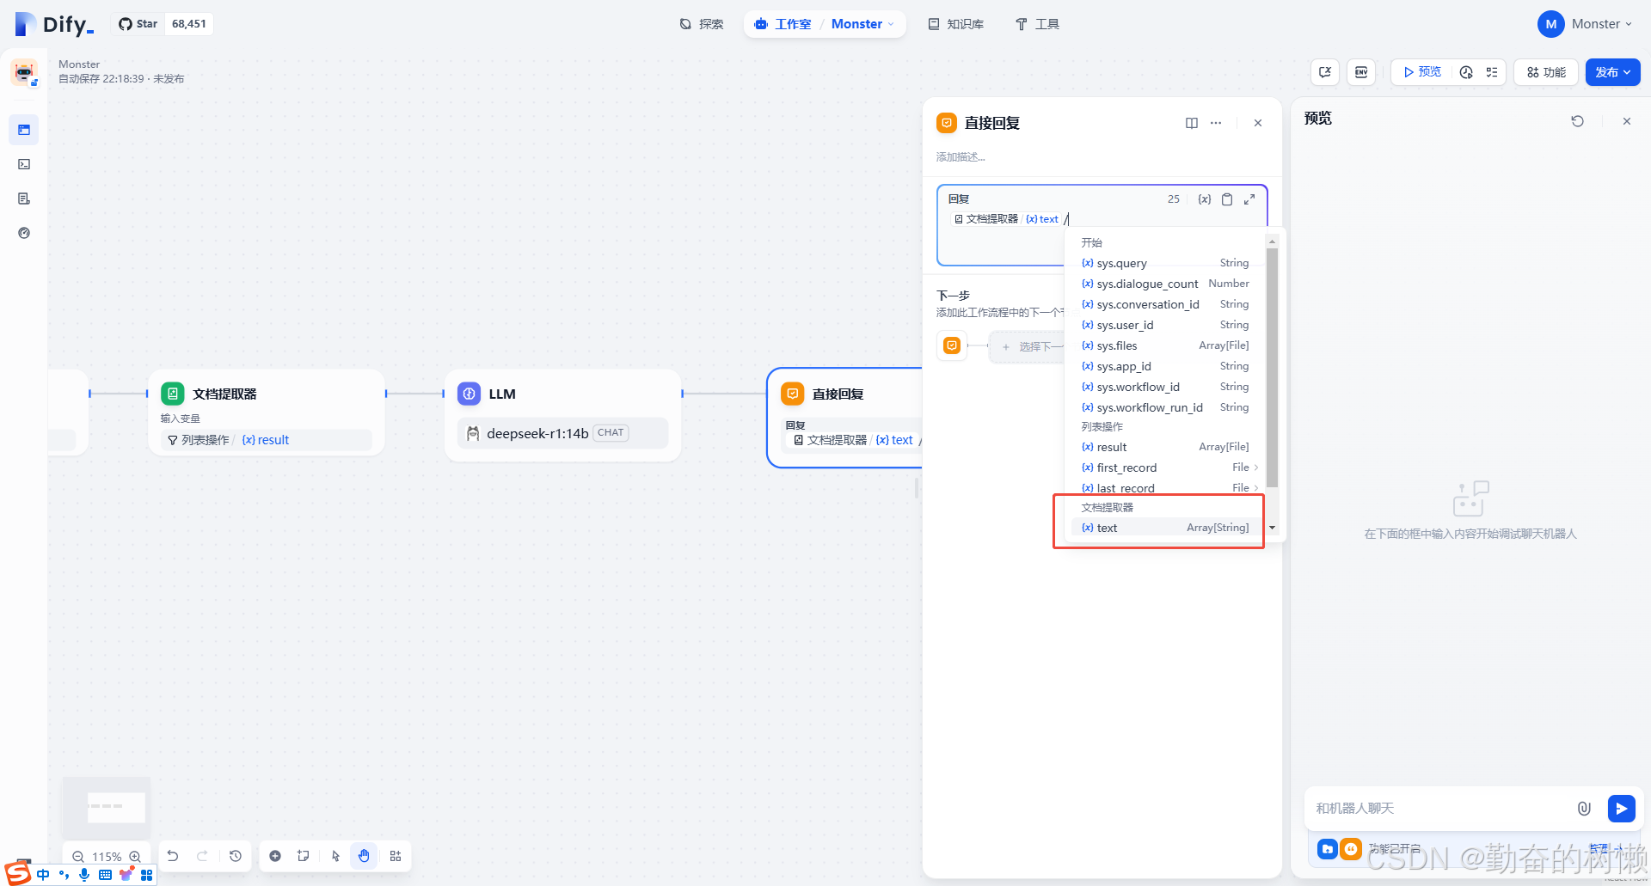The width and height of the screenshot is (1651, 886).
Task: Choose sys.user_id from variable list
Action: (1165, 325)
